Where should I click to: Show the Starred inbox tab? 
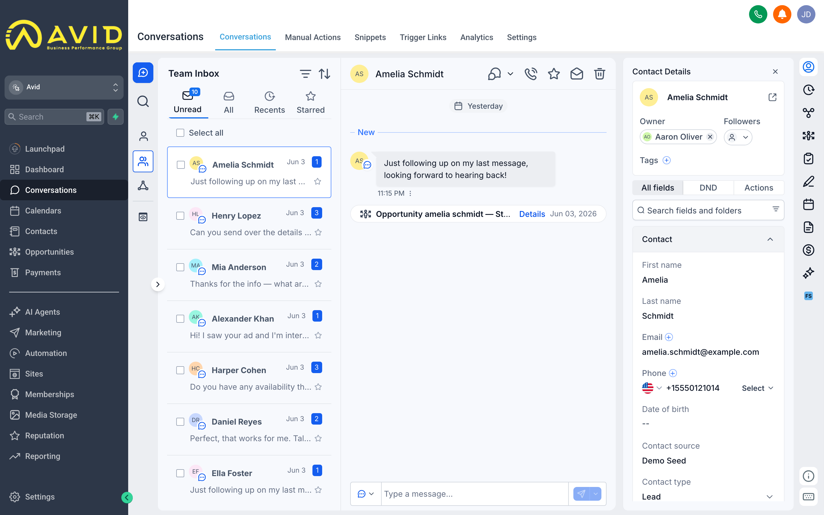310,102
